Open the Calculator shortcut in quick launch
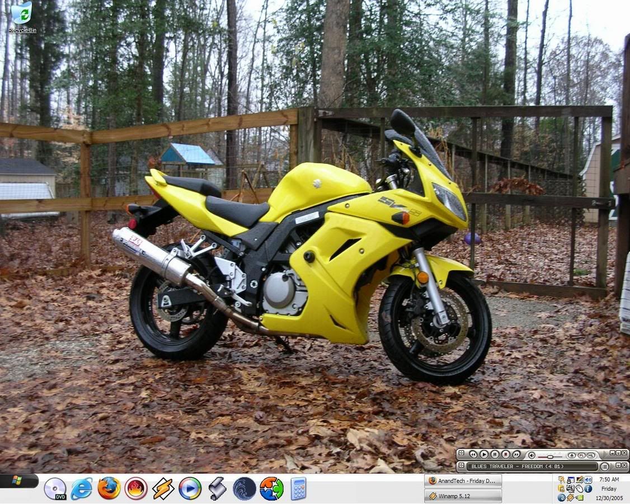This screenshot has width=630, height=504. pos(298,488)
